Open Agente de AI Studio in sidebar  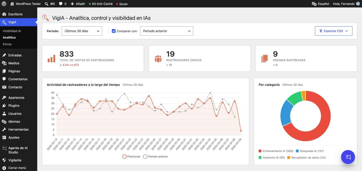pyautogui.click(x=18, y=150)
